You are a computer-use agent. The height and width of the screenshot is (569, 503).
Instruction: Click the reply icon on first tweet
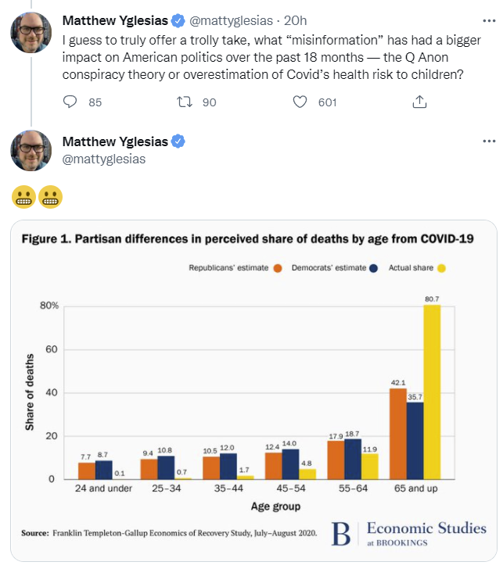point(70,102)
